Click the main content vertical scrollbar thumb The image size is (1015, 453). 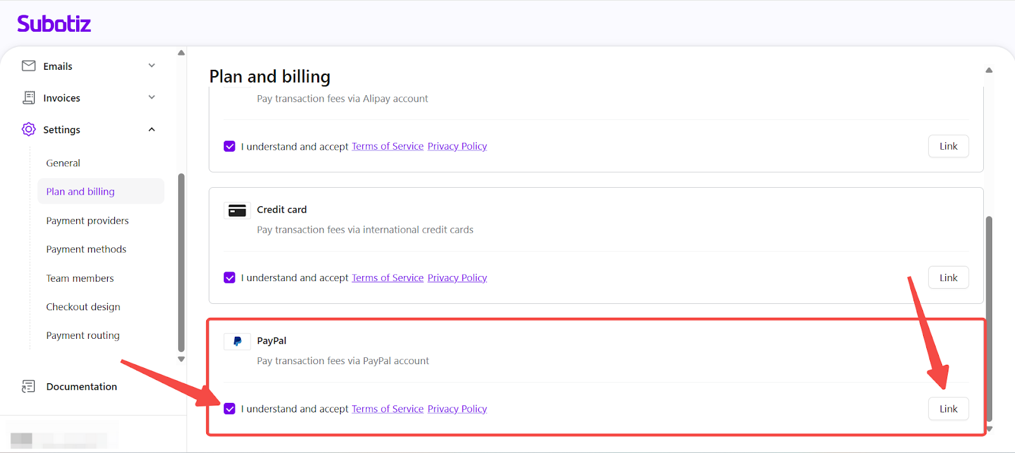pyautogui.click(x=989, y=317)
